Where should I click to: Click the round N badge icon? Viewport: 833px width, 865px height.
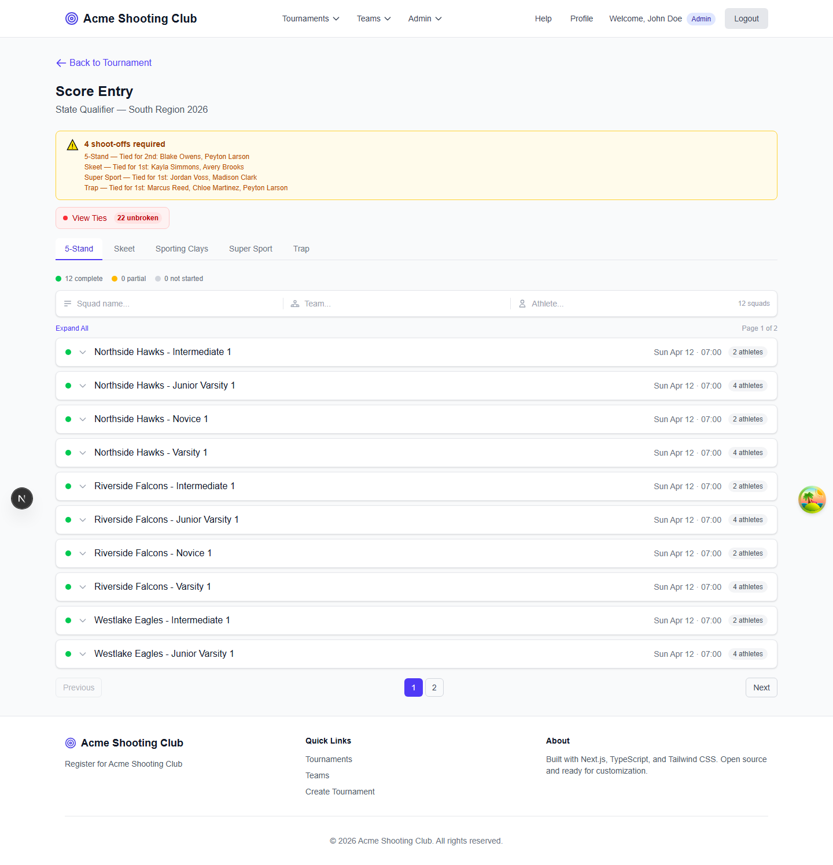(x=22, y=498)
